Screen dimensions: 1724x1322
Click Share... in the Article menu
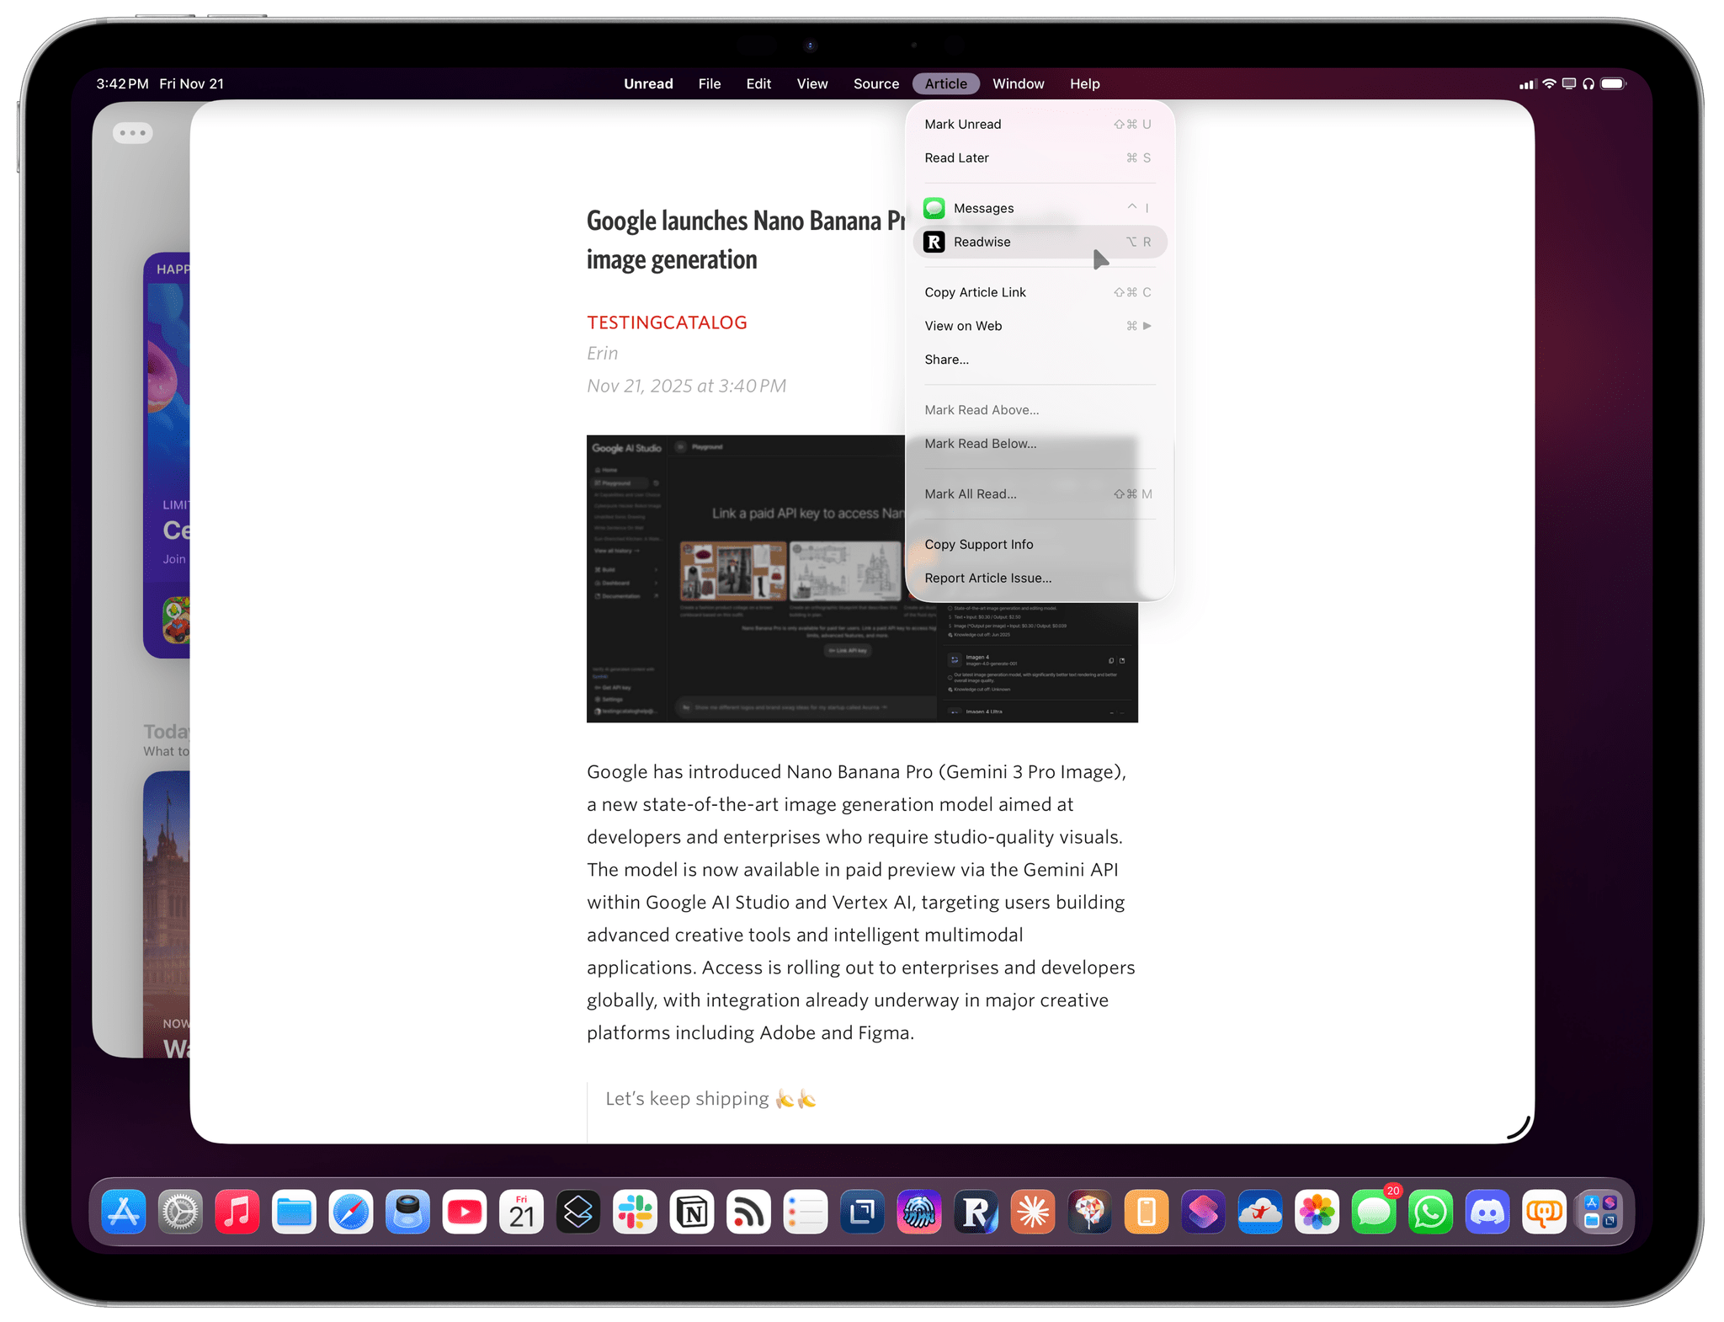[x=947, y=360]
